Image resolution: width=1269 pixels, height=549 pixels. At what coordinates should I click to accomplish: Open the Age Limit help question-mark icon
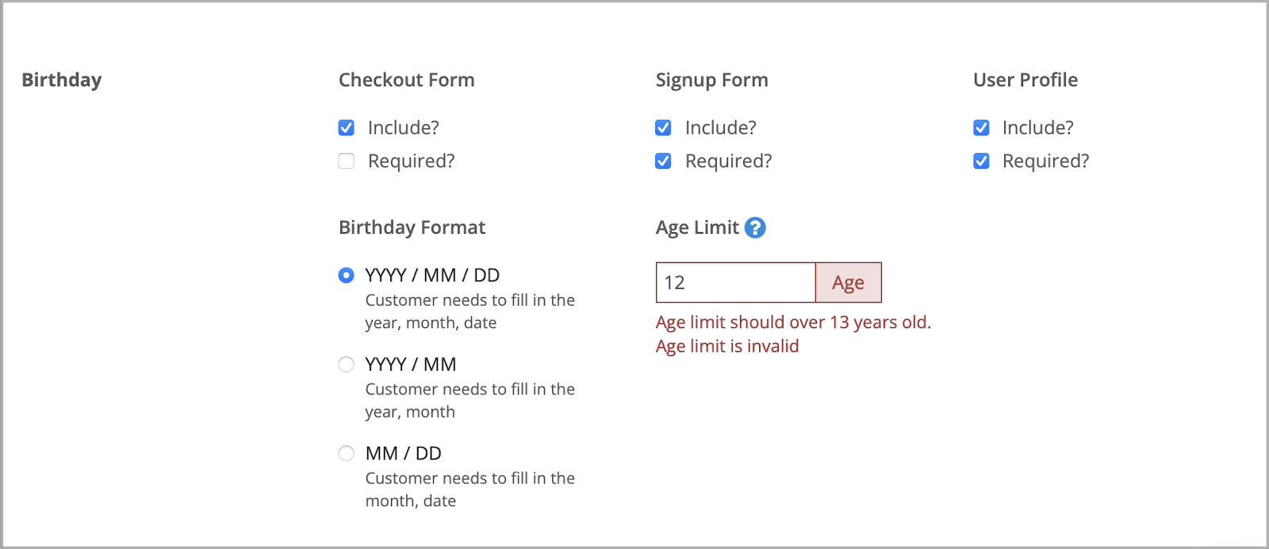coord(755,228)
